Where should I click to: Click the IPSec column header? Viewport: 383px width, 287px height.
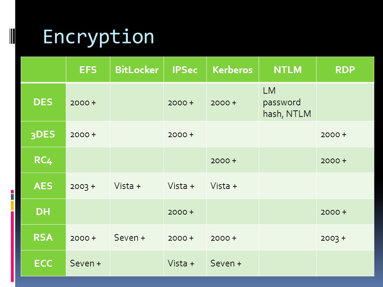185,70
